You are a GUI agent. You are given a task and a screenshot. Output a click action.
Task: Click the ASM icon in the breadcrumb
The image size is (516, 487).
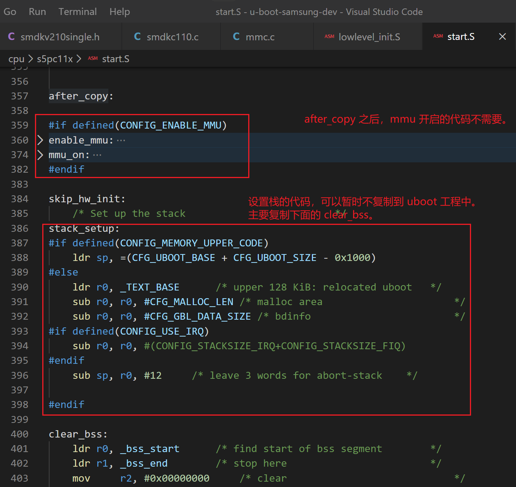point(93,58)
